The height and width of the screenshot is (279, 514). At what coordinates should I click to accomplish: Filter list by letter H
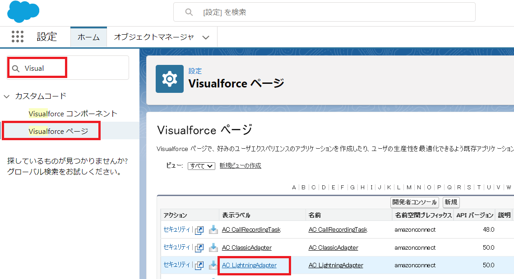click(x=362, y=188)
